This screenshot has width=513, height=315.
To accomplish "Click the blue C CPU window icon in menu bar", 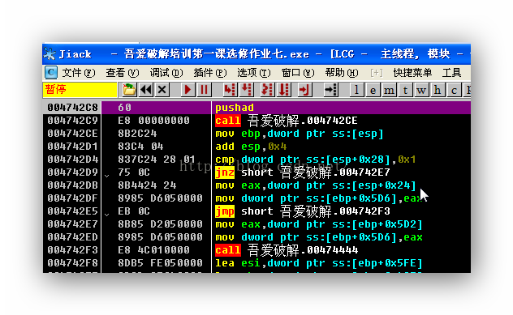I will (x=51, y=72).
